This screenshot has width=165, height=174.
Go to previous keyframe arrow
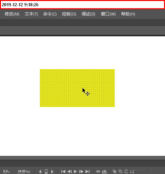(40, 172)
